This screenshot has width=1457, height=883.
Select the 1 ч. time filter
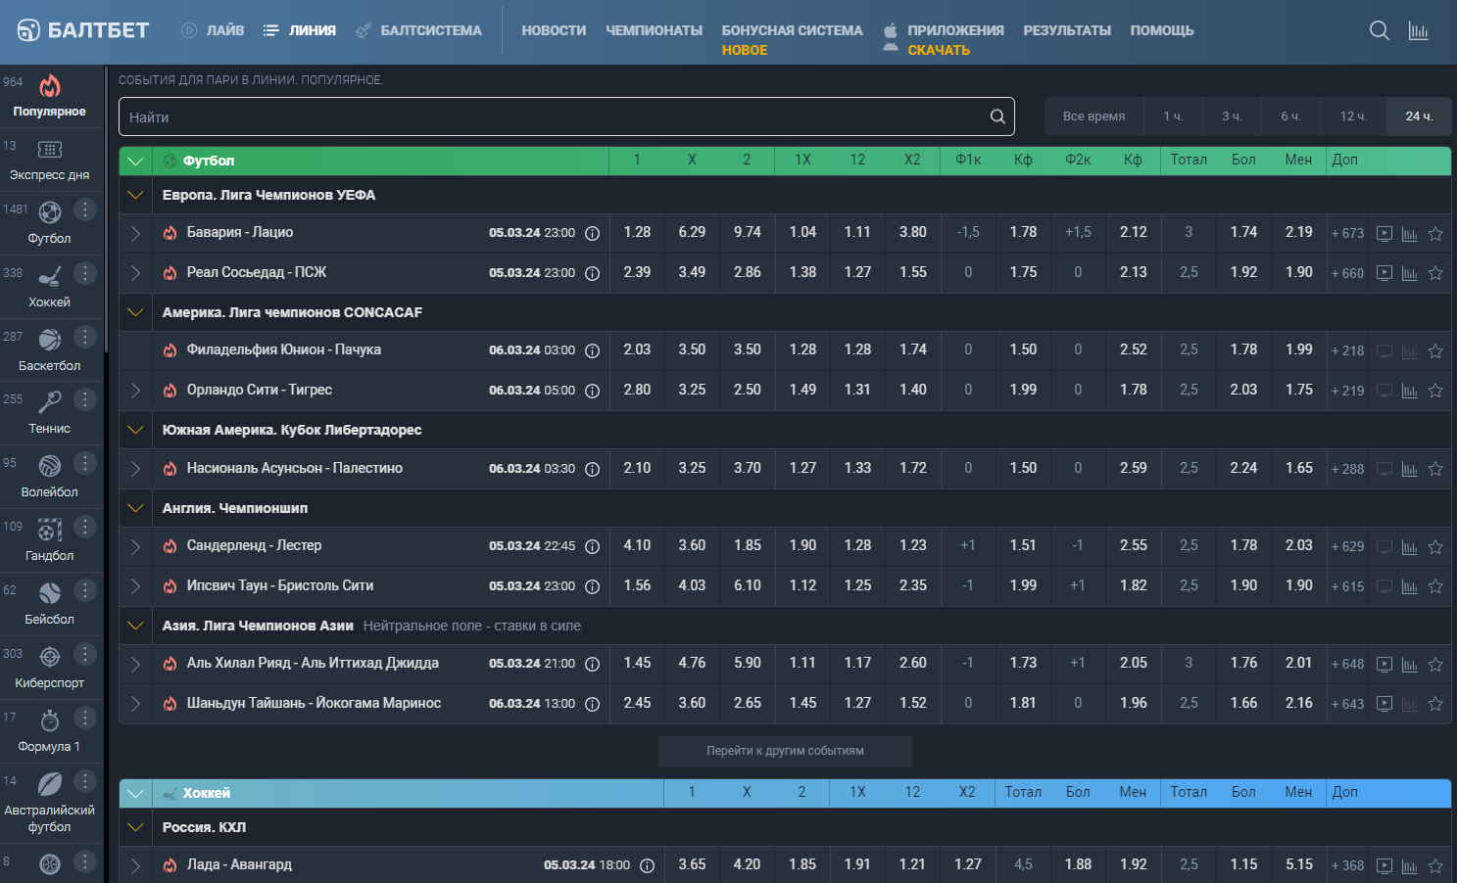coord(1173,116)
